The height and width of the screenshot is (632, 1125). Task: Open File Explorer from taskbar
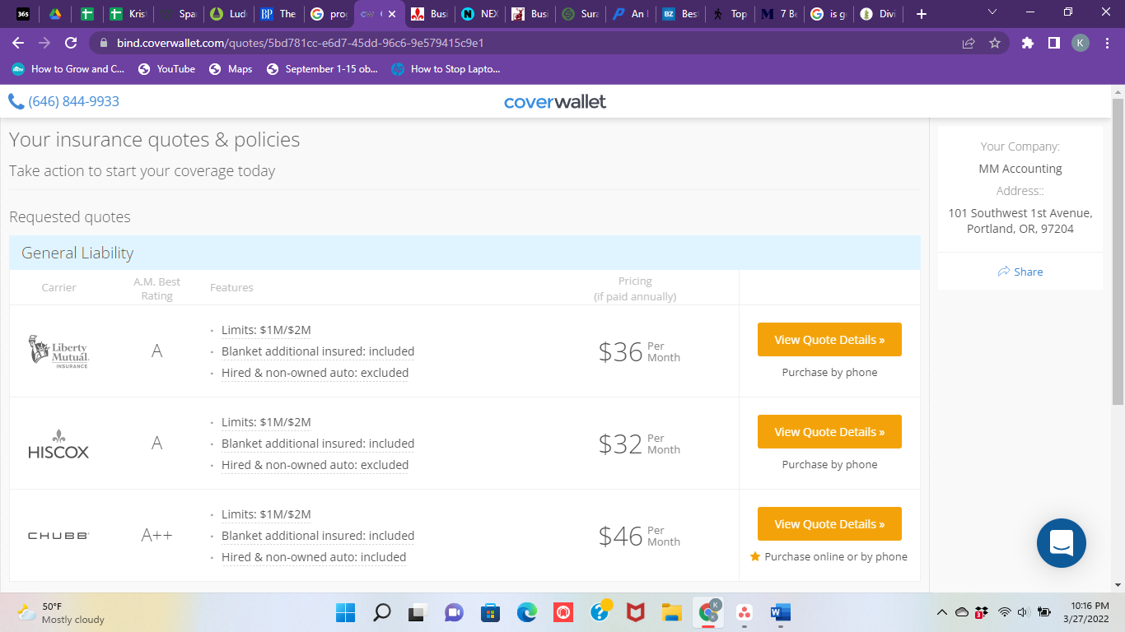click(671, 612)
